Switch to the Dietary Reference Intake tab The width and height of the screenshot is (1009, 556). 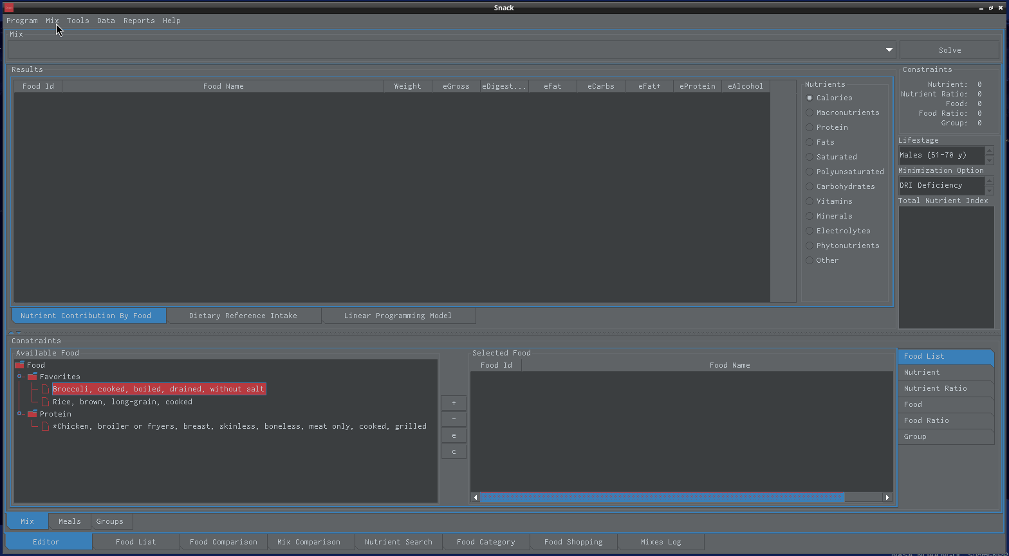(x=243, y=316)
